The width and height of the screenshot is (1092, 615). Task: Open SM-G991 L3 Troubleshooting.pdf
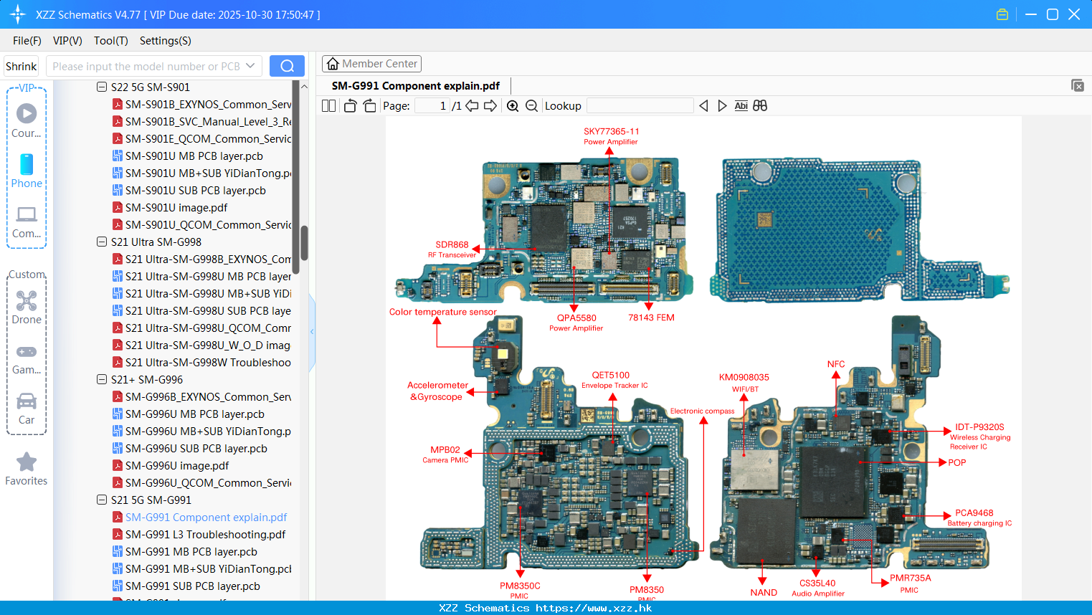tap(205, 534)
